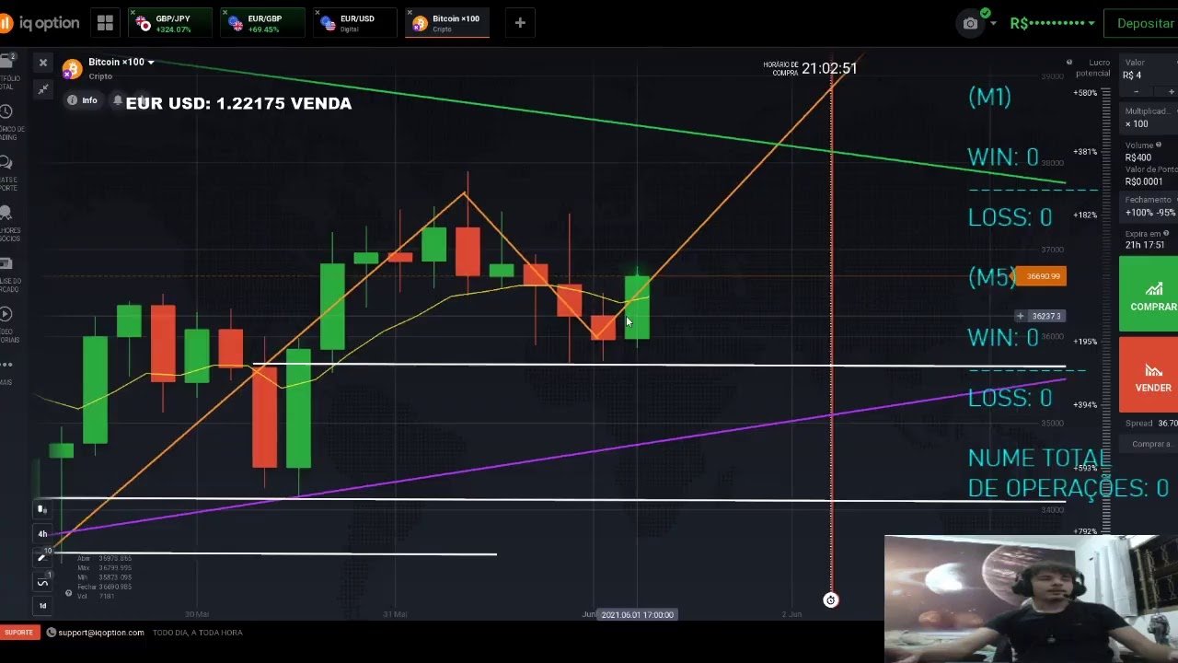The width and height of the screenshot is (1178, 663).
Task: Click the Comprar a... pending order button
Action: [x=1150, y=444]
